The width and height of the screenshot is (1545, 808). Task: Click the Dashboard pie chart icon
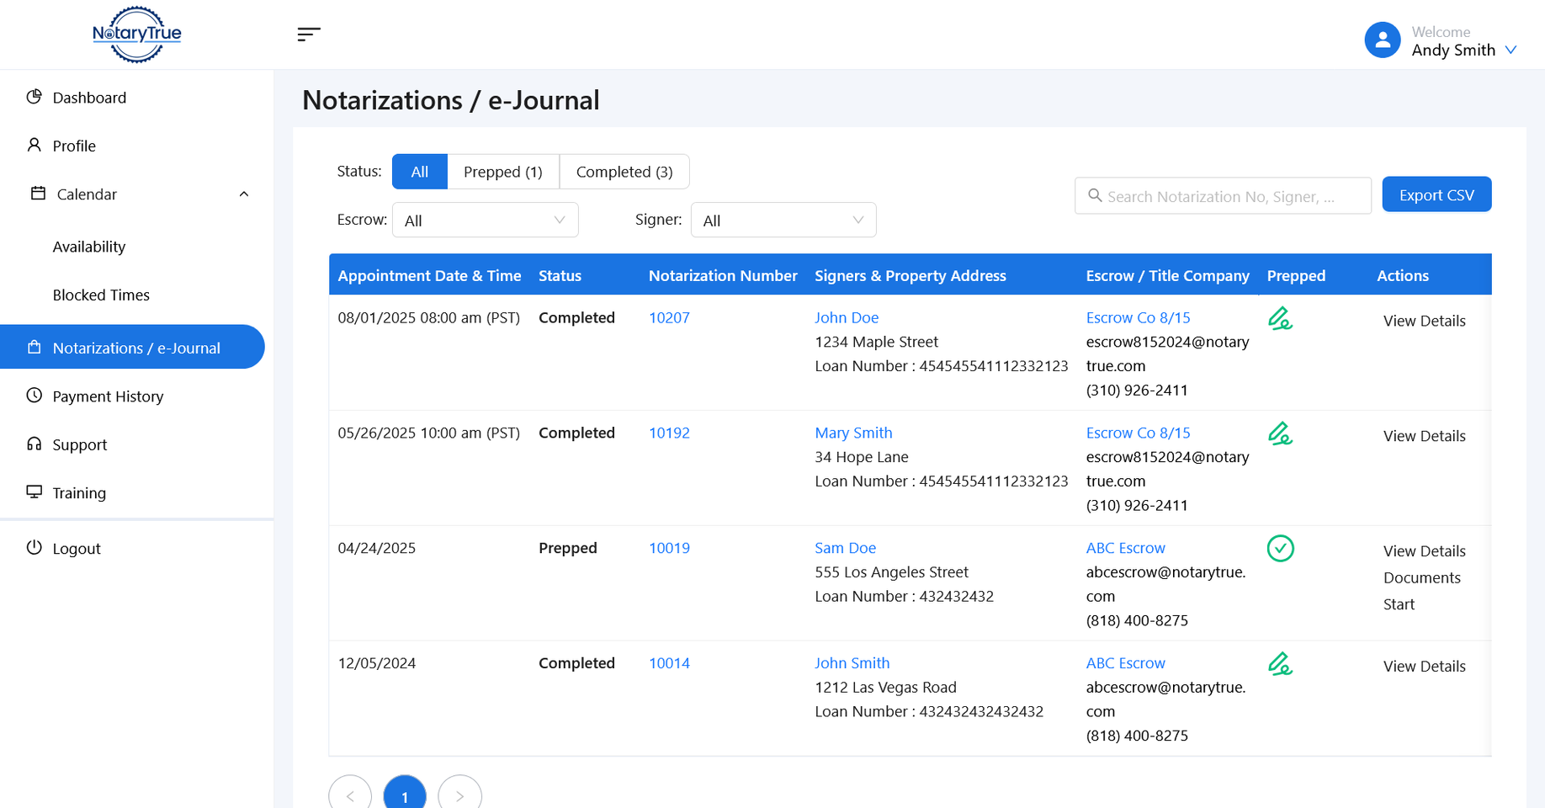click(34, 97)
